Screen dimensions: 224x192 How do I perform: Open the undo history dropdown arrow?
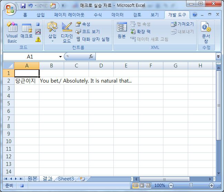point(36,6)
